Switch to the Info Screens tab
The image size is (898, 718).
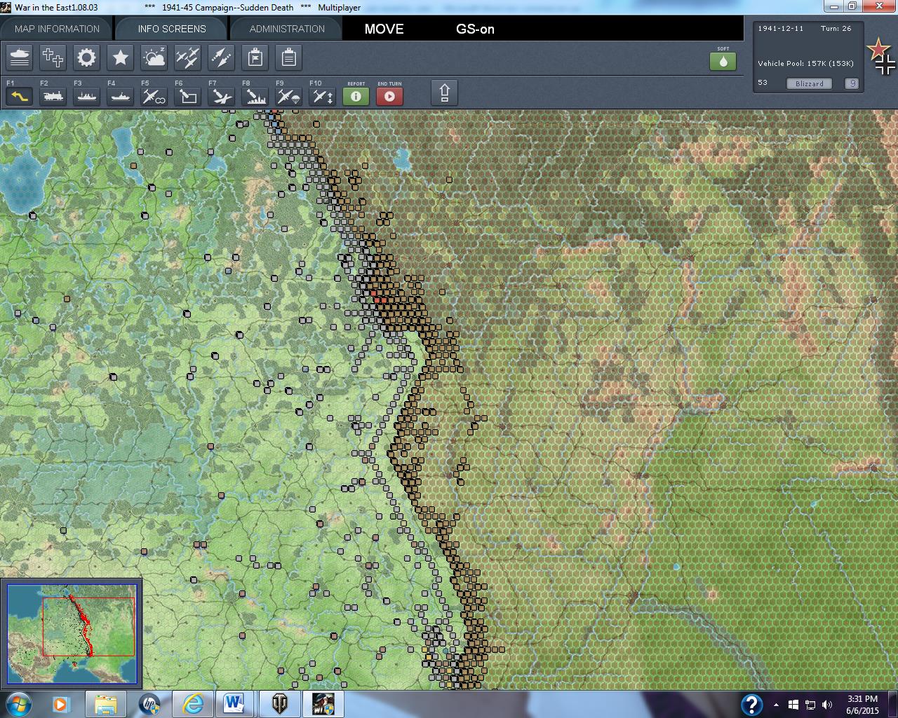pos(172,29)
